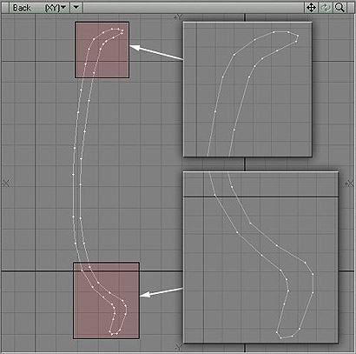
Task: Click the arrow pointing to lower red region
Action: [162, 292]
